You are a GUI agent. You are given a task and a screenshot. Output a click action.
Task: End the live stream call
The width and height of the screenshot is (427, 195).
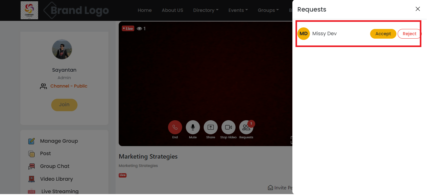point(175,127)
